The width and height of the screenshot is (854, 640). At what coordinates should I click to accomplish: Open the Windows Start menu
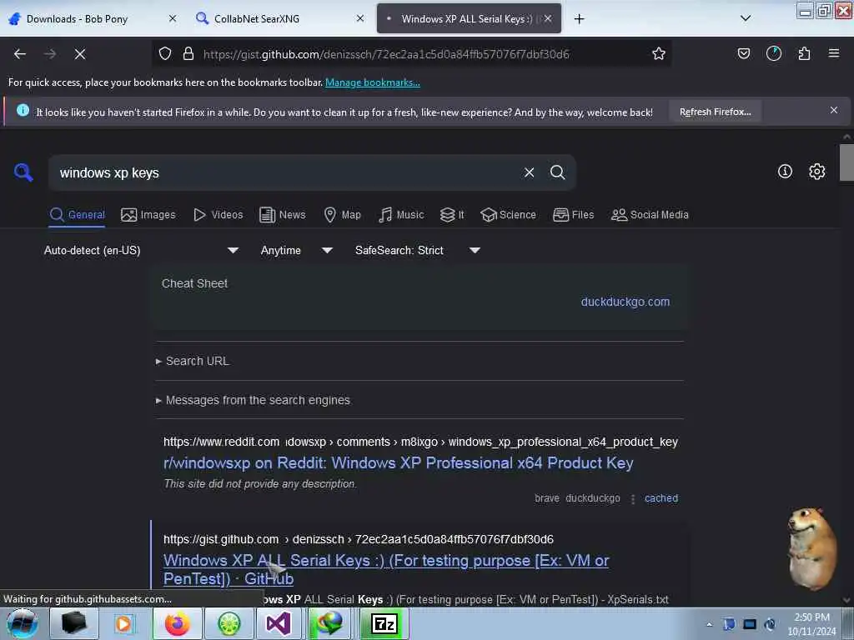point(23,623)
